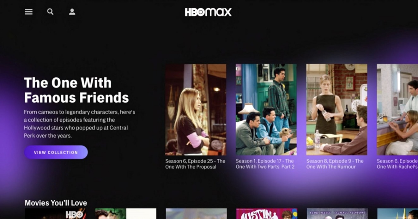
Task: Open the movie poster with the HBO logo
Action: 55,214
